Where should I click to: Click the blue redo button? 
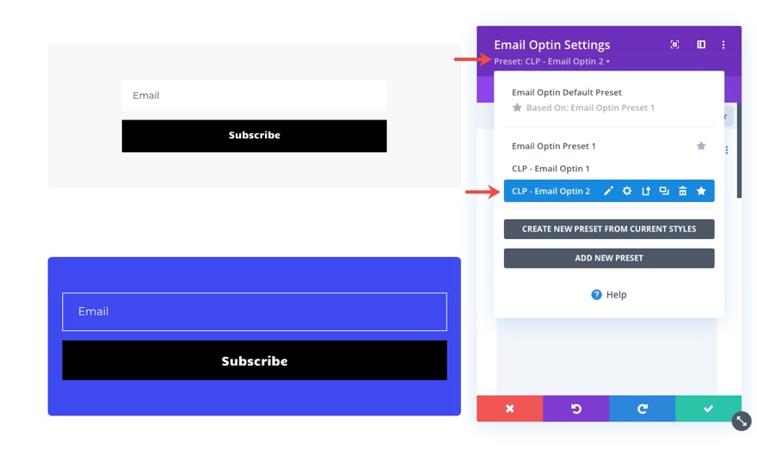pos(642,409)
